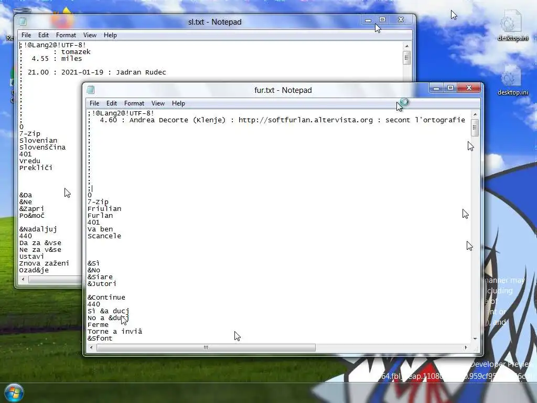Click the "Prekliči" line in sl.txt

pos(36,168)
